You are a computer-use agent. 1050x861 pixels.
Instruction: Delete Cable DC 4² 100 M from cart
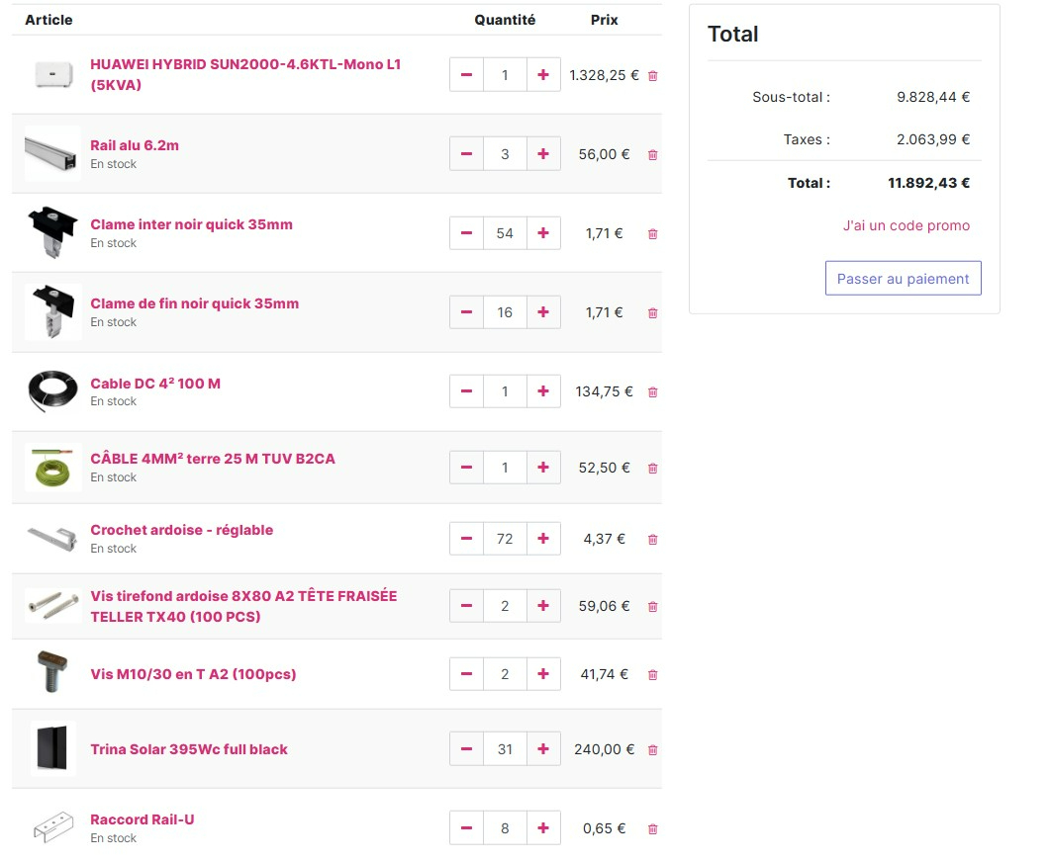[x=653, y=392]
